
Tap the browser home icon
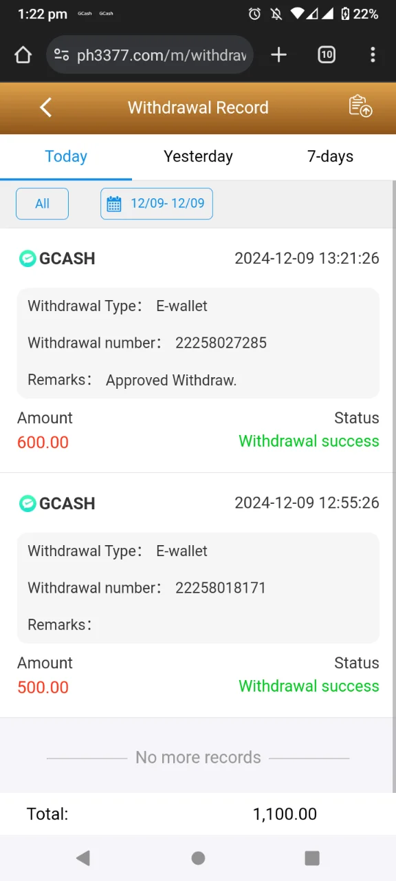pyautogui.click(x=23, y=55)
